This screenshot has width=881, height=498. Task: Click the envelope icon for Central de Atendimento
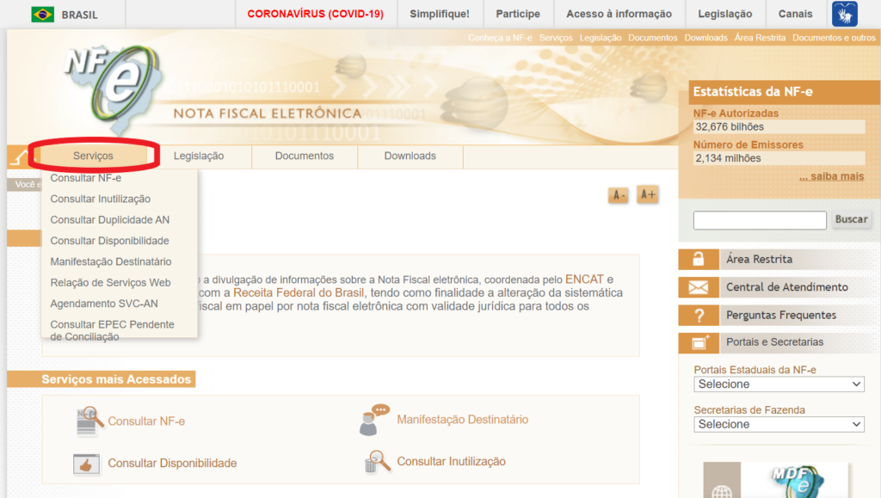699,287
